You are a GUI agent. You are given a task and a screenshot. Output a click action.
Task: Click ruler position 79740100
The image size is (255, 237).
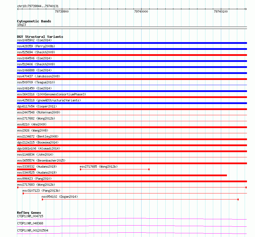coord(221,11)
